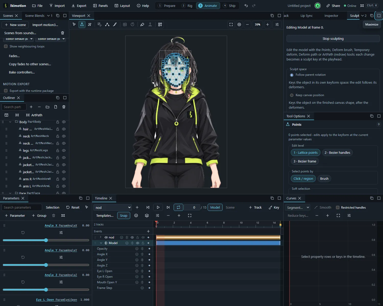Select the Follow parent rotation option
383x306 pixels.
(x=292, y=75)
